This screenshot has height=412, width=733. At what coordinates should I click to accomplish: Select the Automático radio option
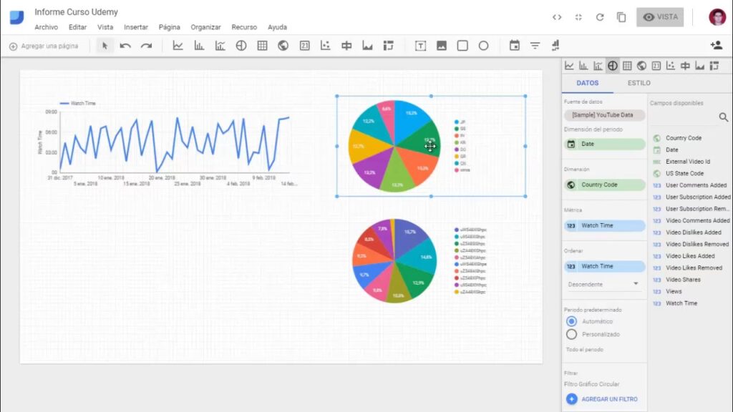pos(571,321)
